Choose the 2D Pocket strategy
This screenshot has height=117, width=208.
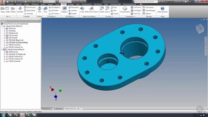53,10
